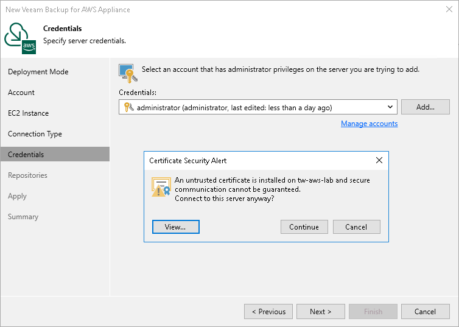Proceed with the Next button
459x327 pixels.
[320, 312]
